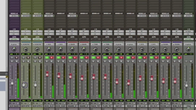Select the ROOM_L.01 track name
196x110 pixels.
click(165, 106)
